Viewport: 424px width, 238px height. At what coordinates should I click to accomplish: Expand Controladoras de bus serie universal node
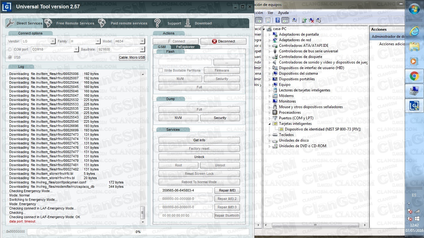[x=269, y=51]
